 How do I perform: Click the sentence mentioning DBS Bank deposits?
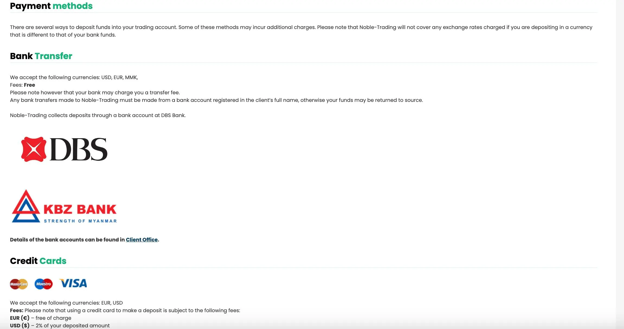[98, 115]
